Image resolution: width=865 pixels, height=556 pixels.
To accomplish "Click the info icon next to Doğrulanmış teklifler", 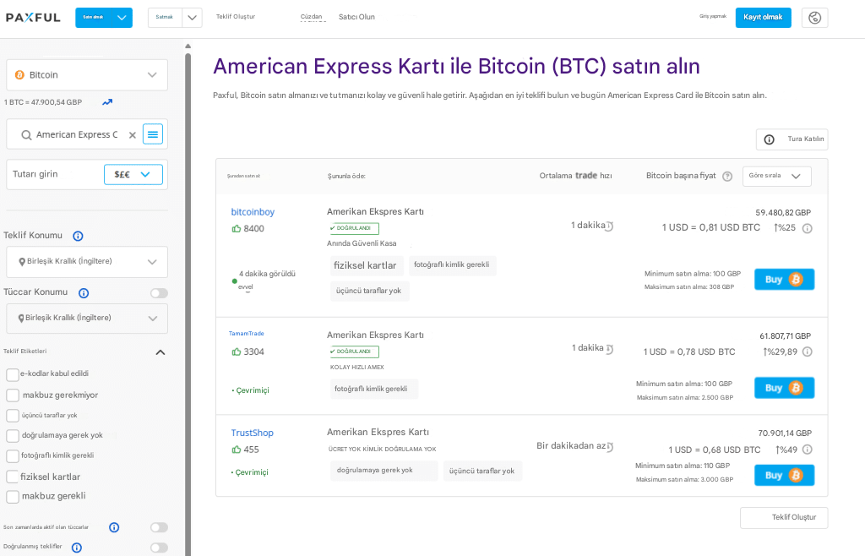I will click(x=77, y=548).
